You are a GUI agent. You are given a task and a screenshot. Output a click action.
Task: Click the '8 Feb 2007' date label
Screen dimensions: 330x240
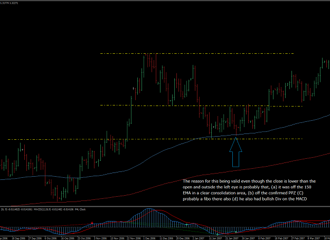pyautogui.click(x=265, y=238)
